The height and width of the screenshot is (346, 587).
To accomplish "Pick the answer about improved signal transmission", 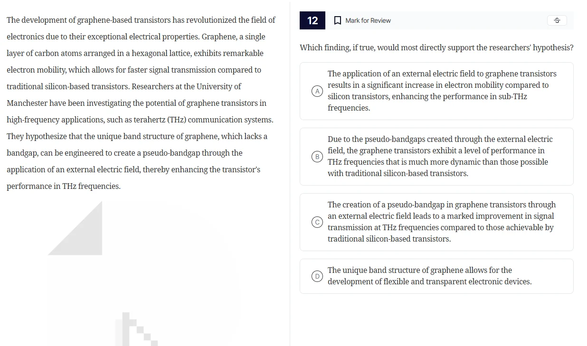I will (x=442, y=222).
